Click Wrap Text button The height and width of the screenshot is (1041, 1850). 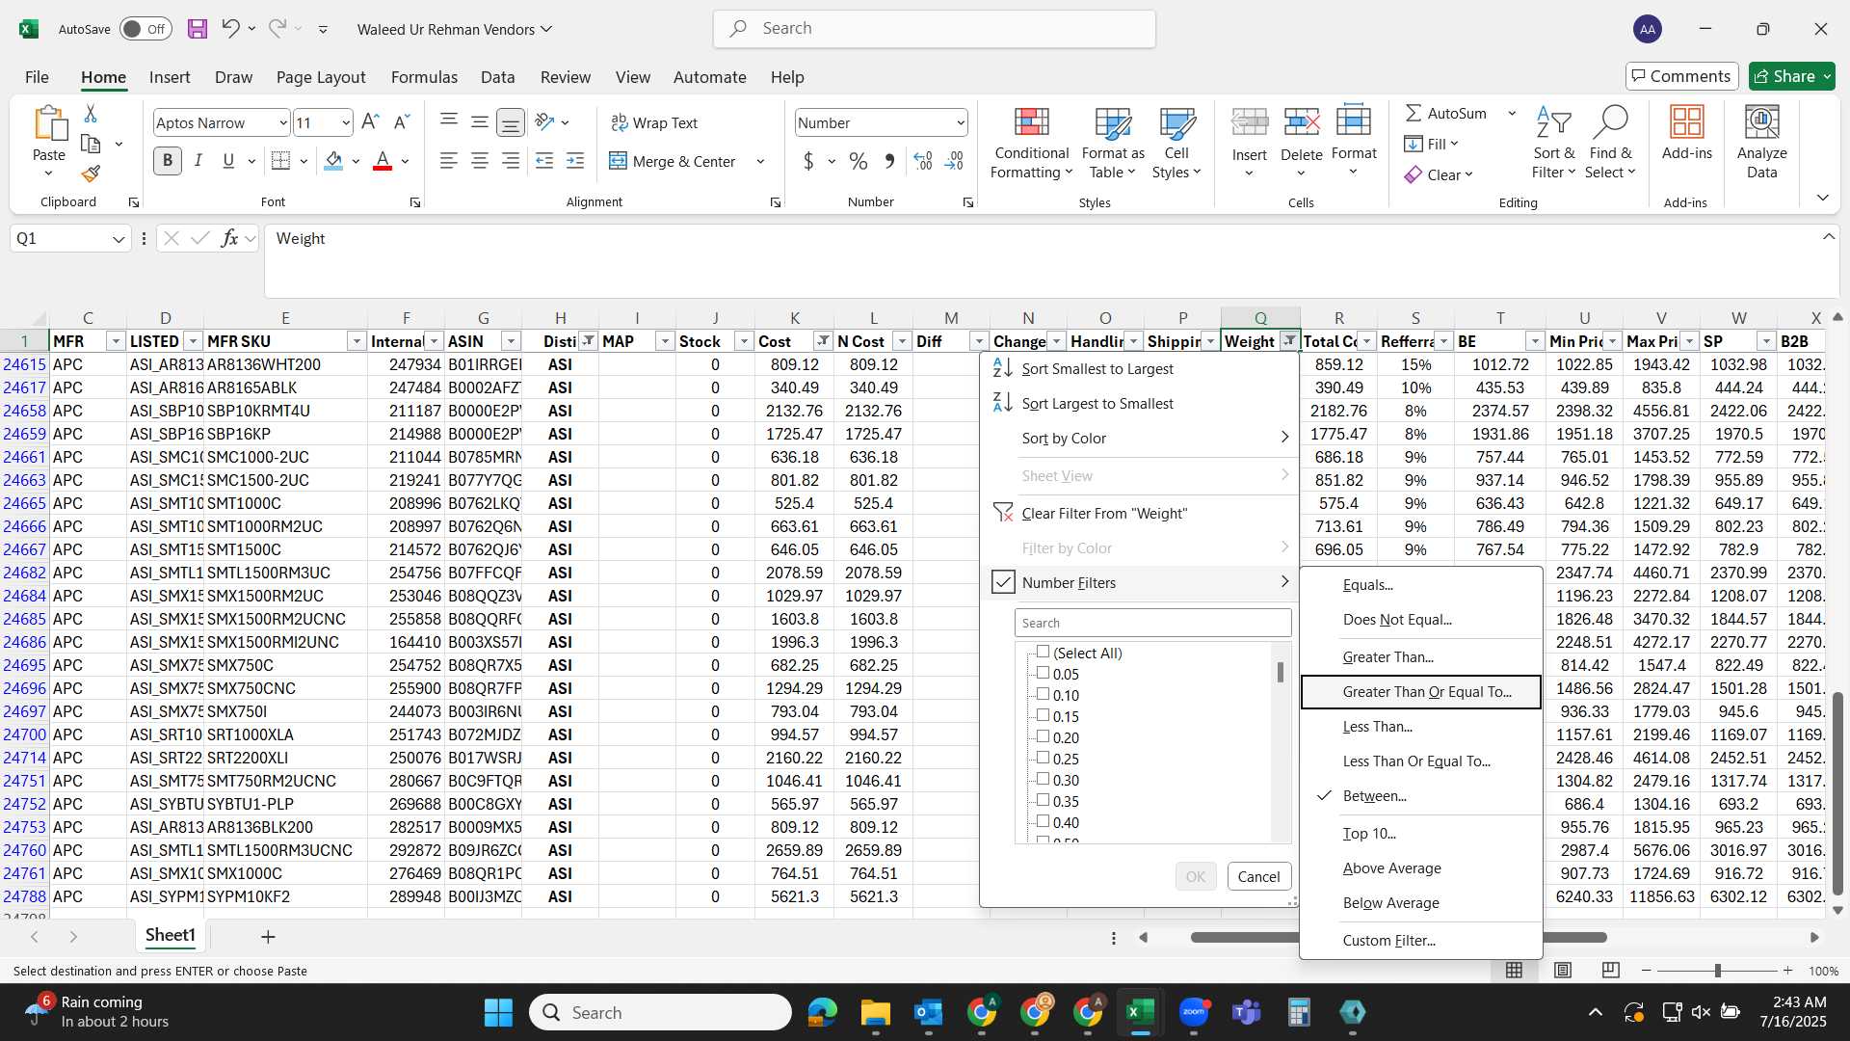point(654,122)
